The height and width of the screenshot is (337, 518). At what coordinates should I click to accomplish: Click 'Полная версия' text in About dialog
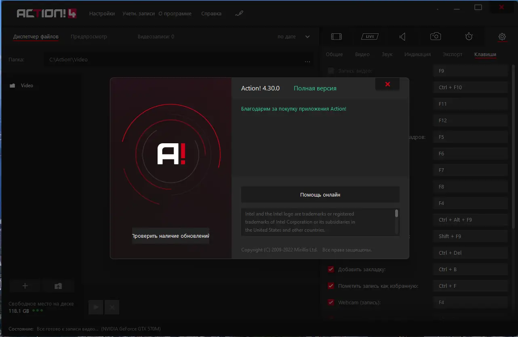click(x=315, y=88)
